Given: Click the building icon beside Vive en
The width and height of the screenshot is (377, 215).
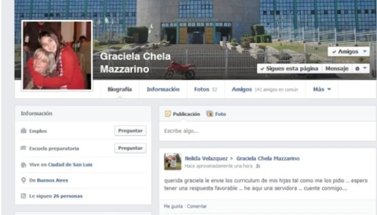Looking at the screenshot, I should point(24,165).
